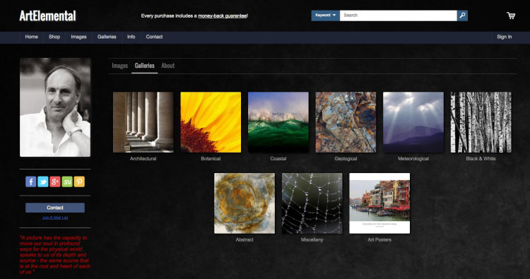Click the magnifier search button
The height and width of the screenshot is (279, 530).
point(462,16)
